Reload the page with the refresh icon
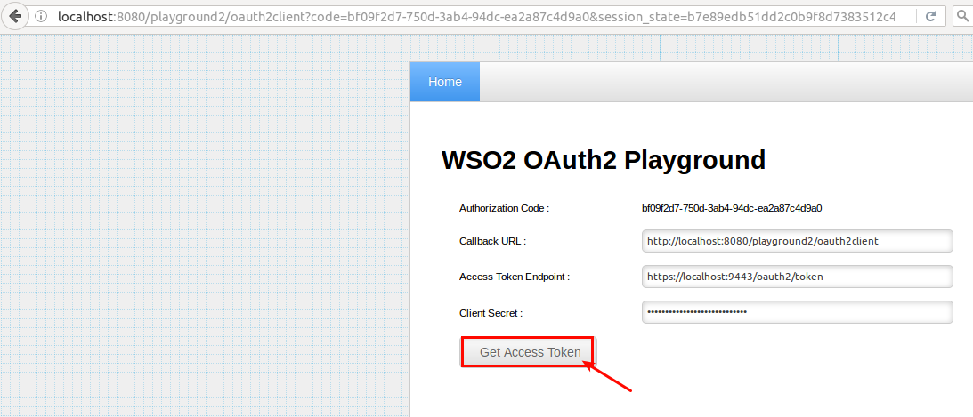The image size is (973, 417). (930, 17)
